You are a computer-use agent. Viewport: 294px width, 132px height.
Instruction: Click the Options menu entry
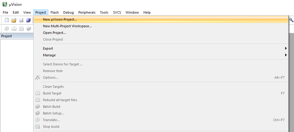point(161,78)
